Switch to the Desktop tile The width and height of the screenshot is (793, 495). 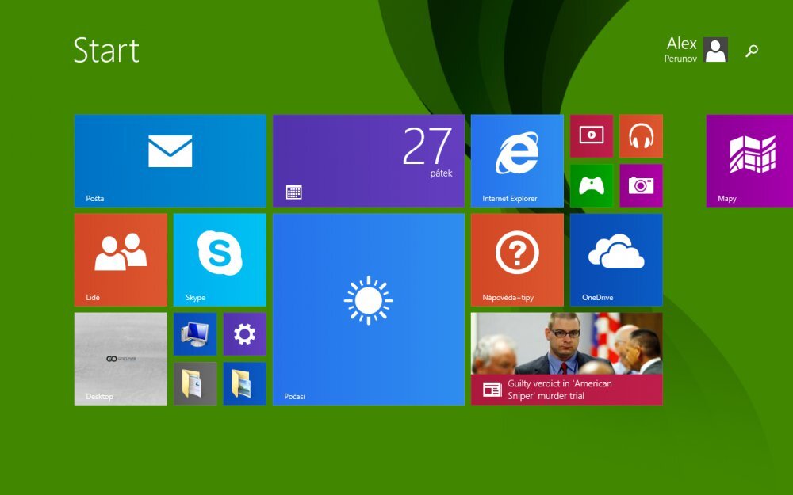tap(121, 358)
